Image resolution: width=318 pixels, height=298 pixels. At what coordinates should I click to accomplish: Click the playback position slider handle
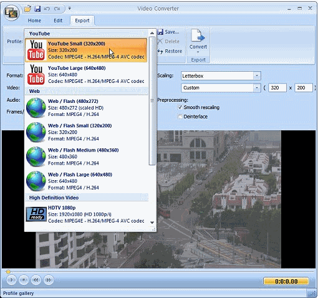8,272
